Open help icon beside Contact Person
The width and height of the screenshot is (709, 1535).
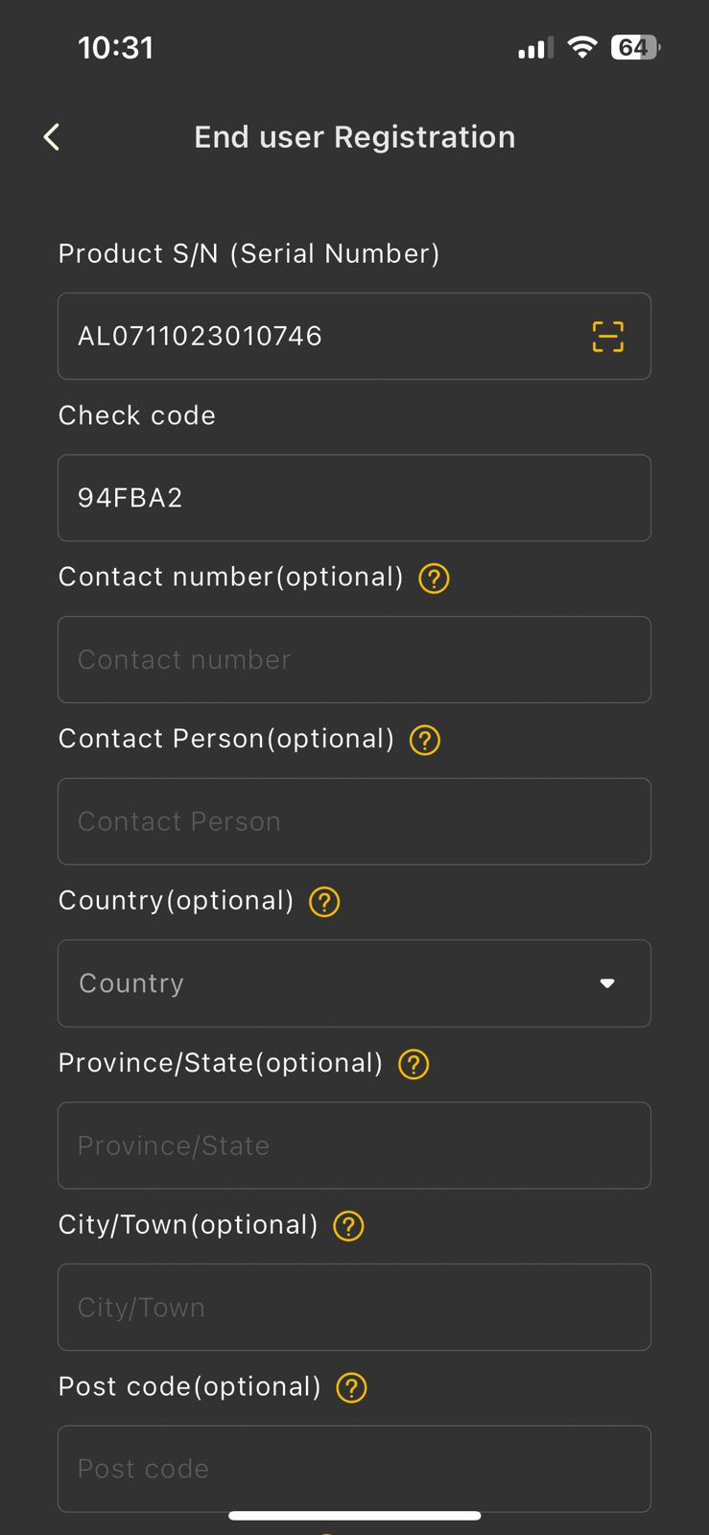pyautogui.click(x=425, y=741)
